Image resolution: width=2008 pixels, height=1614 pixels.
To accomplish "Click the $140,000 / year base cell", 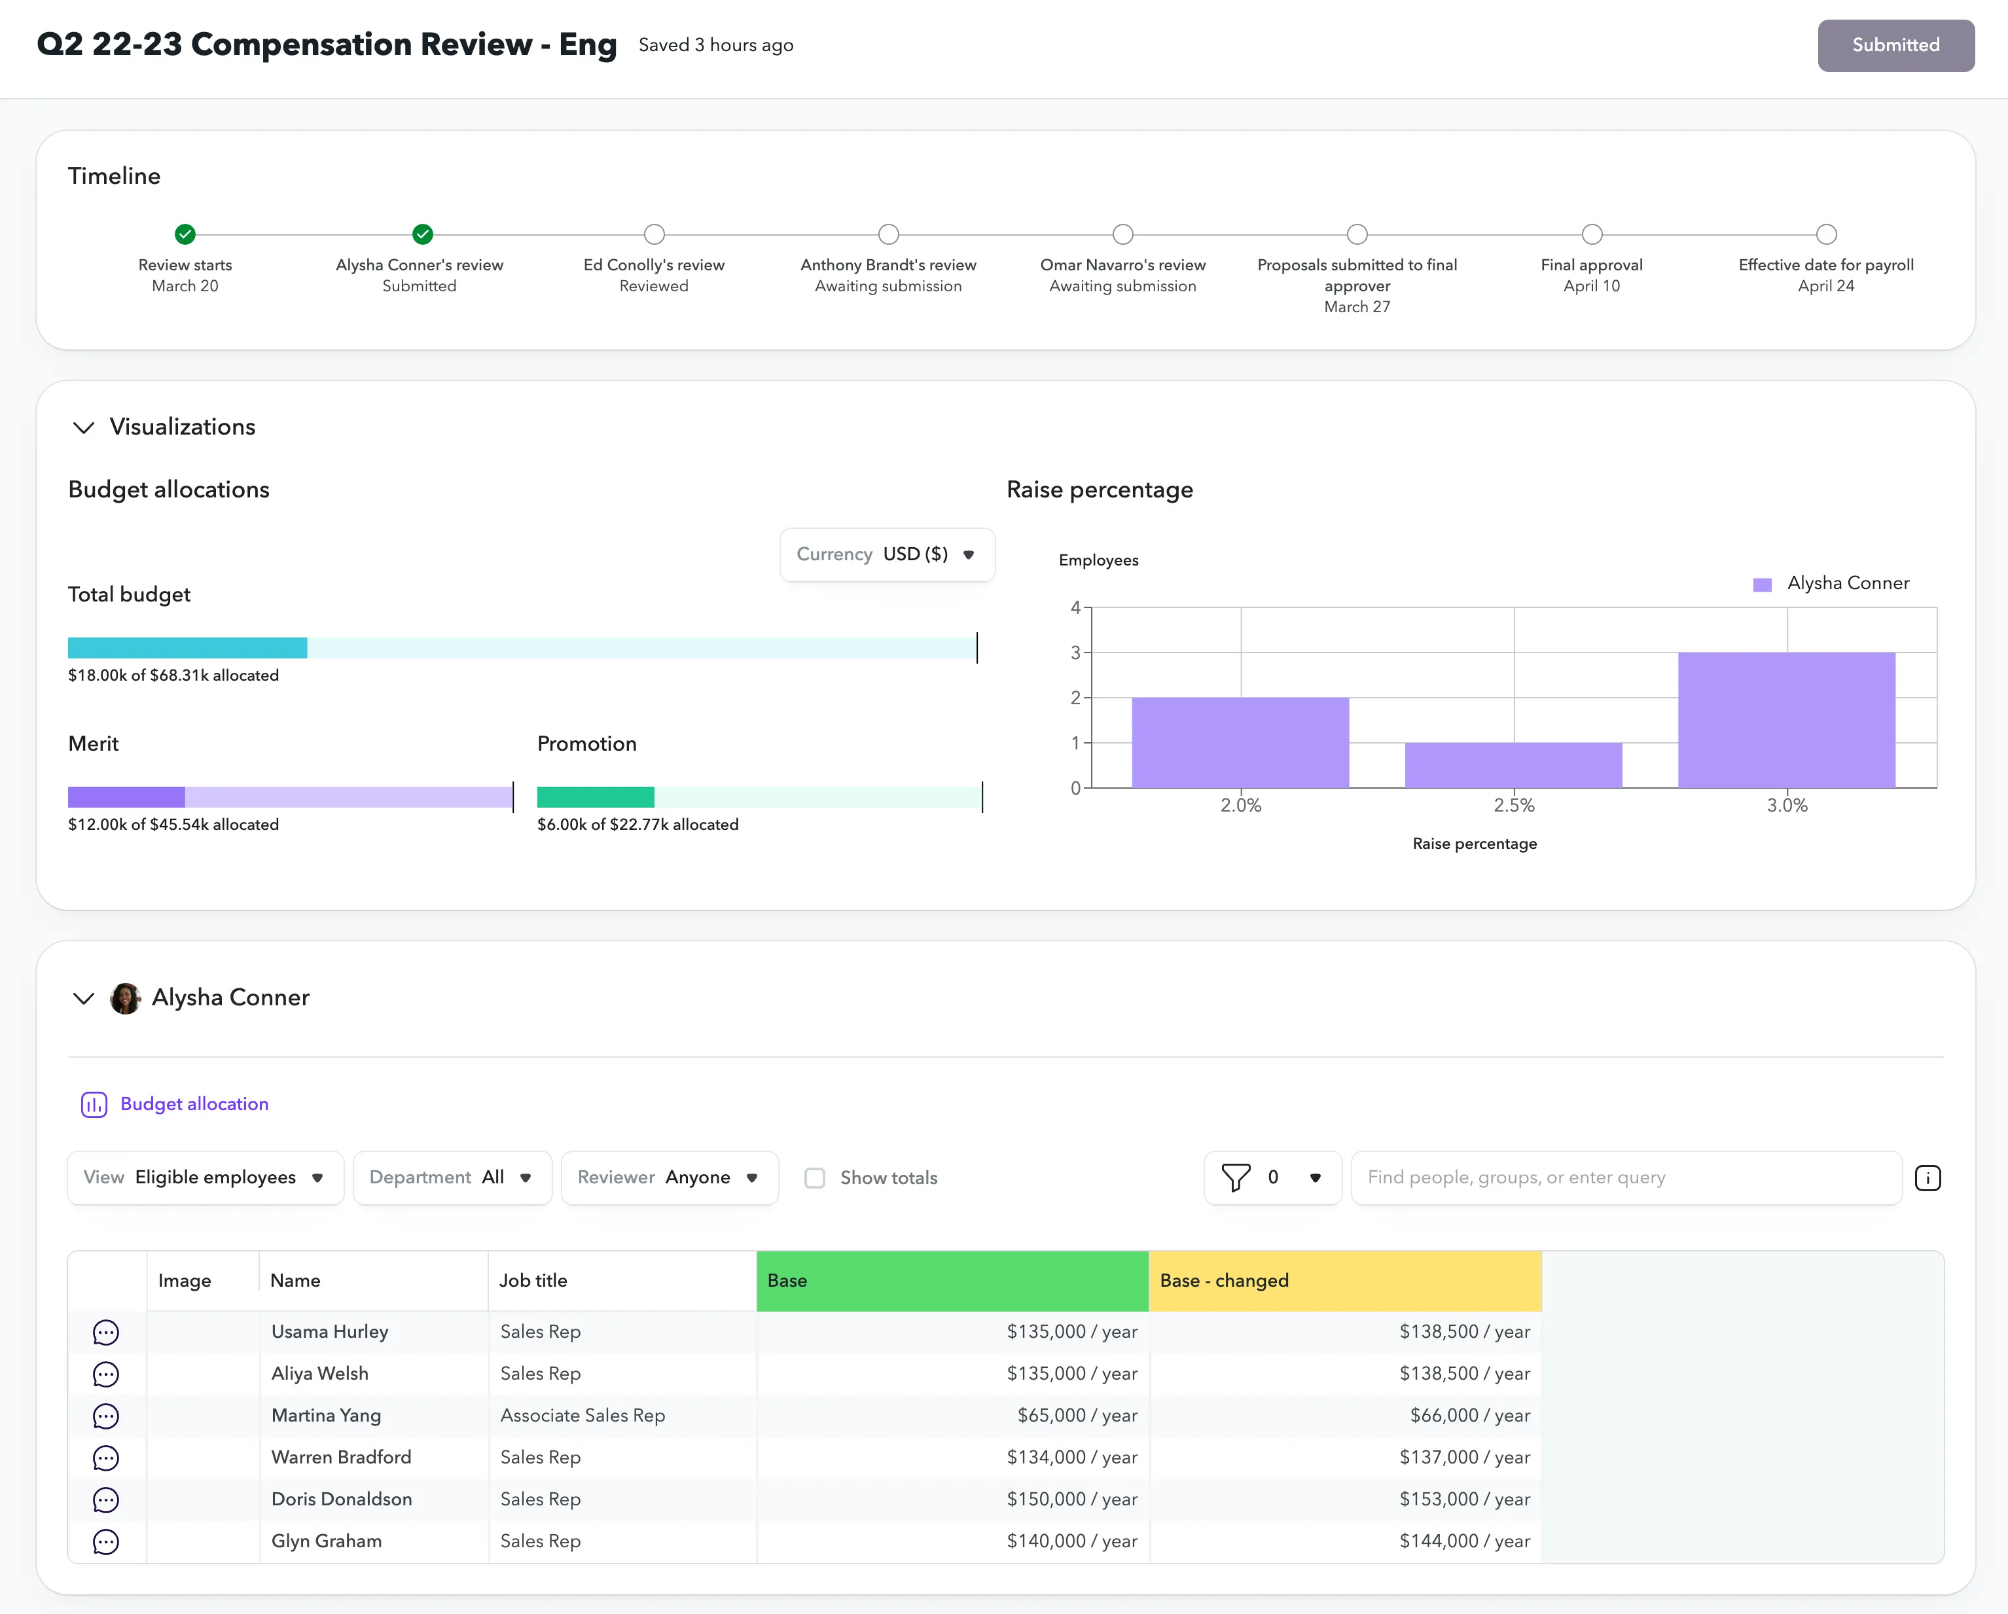I will [953, 1542].
